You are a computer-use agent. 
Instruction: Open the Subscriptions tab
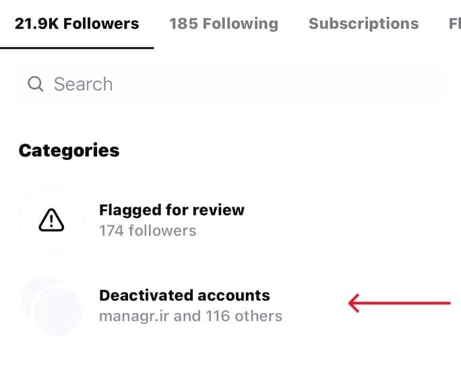pos(363,24)
